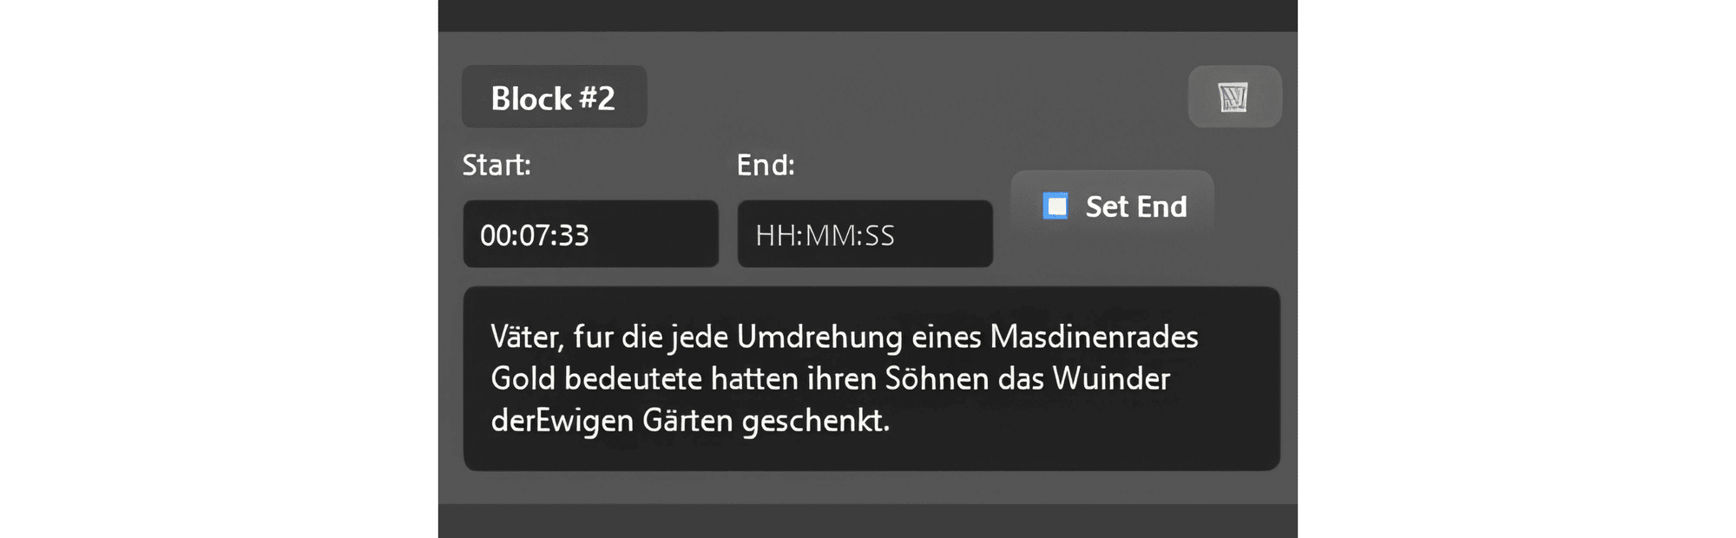Click the word "Gold" in the subtitle

[x=523, y=378]
